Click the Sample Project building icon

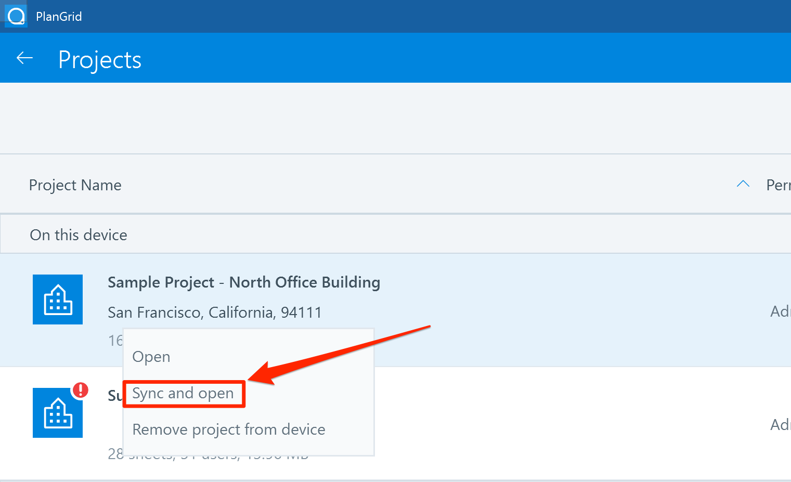[58, 299]
